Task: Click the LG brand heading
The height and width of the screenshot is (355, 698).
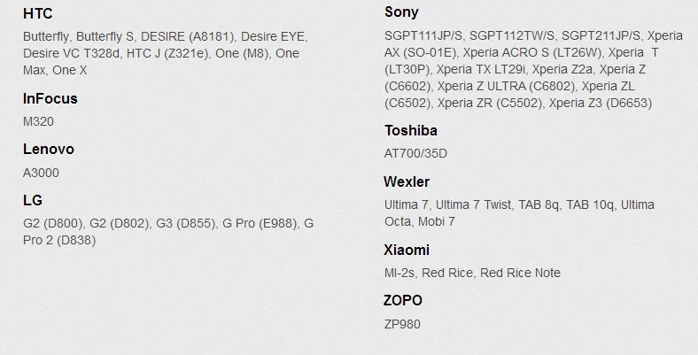Action: [33, 200]
